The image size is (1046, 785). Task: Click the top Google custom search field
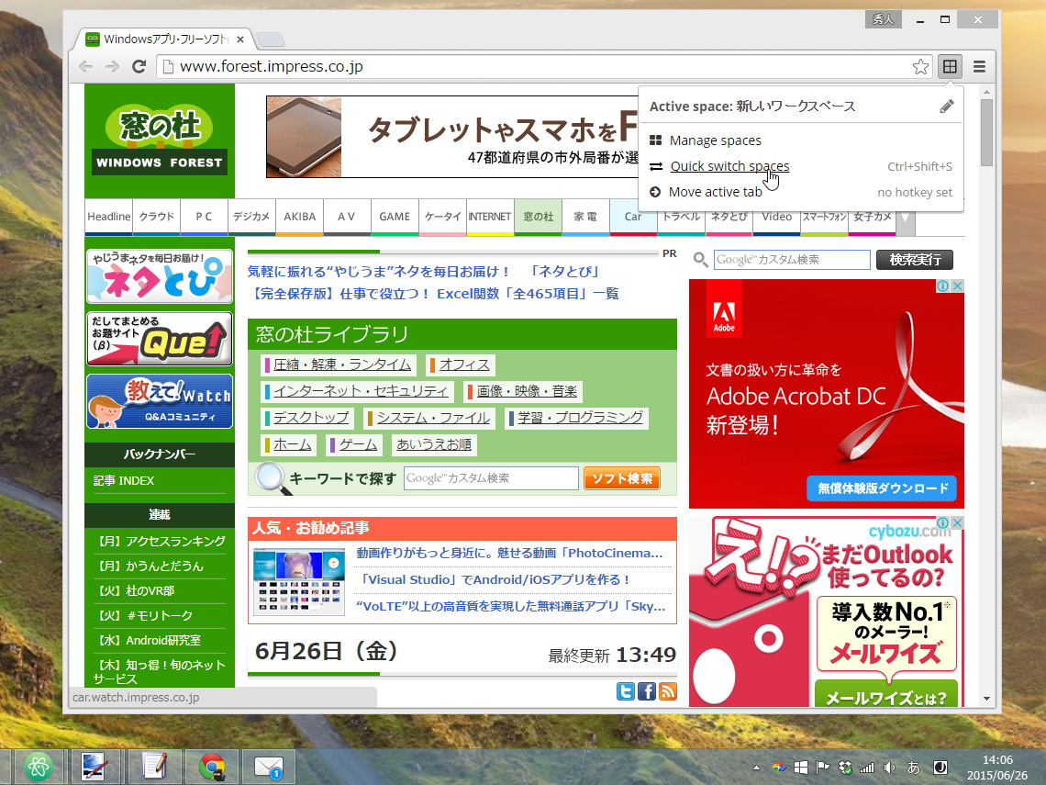tap(792, 260)
